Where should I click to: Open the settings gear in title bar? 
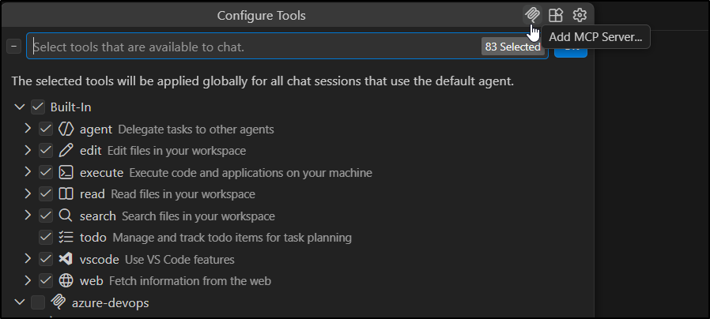tap(580, 15)
